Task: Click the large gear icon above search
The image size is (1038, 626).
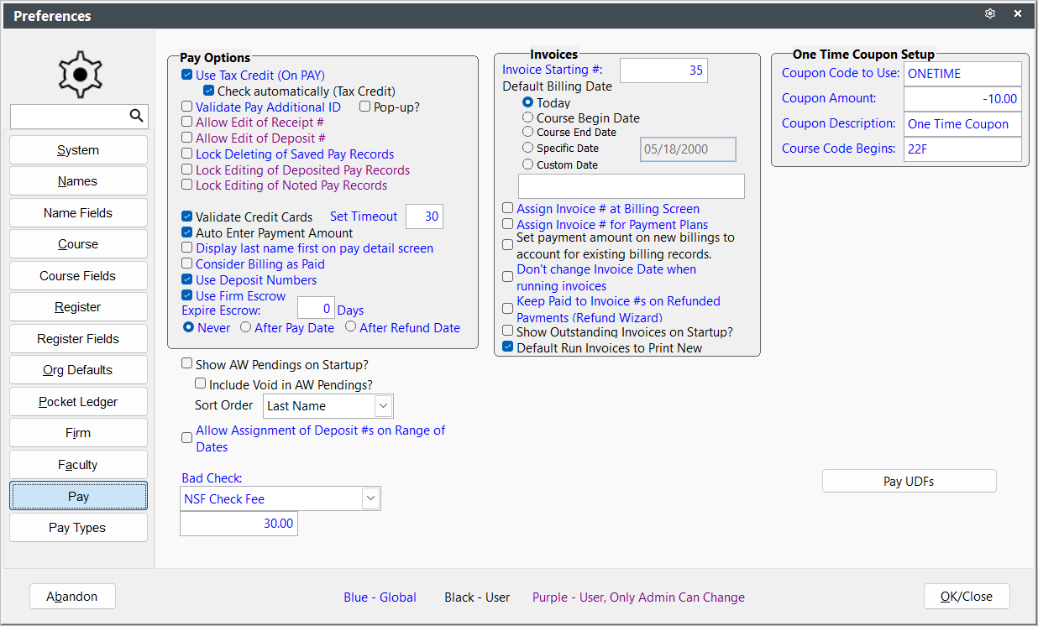Action: (79, 75)
